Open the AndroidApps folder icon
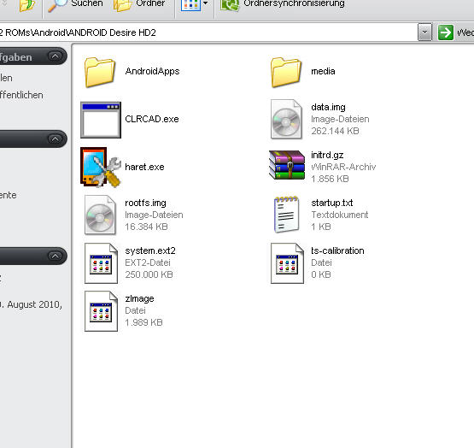Viewport: 474px width, 448px height. (100, 72)
